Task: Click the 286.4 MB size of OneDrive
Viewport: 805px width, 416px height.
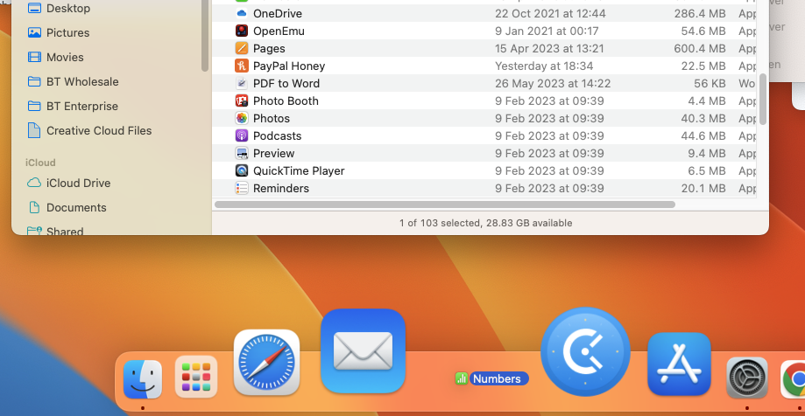Action: 700,13
